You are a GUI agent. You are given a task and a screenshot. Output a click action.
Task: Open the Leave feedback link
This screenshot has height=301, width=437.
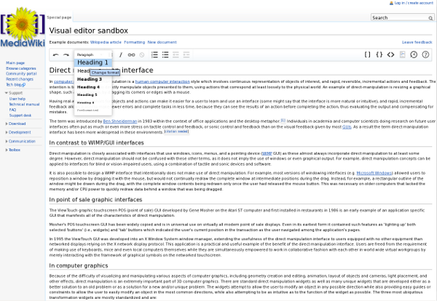coord(417,42)
